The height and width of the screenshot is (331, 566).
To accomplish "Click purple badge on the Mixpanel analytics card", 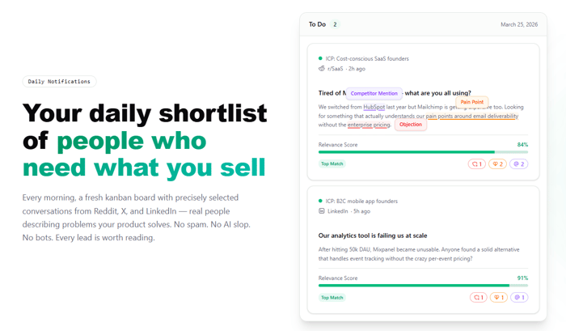I will [x=519, y=297].
